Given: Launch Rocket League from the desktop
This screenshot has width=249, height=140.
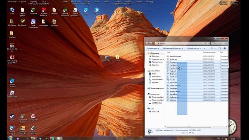Looking at the screenshot, I should click(x=12, y=130).
